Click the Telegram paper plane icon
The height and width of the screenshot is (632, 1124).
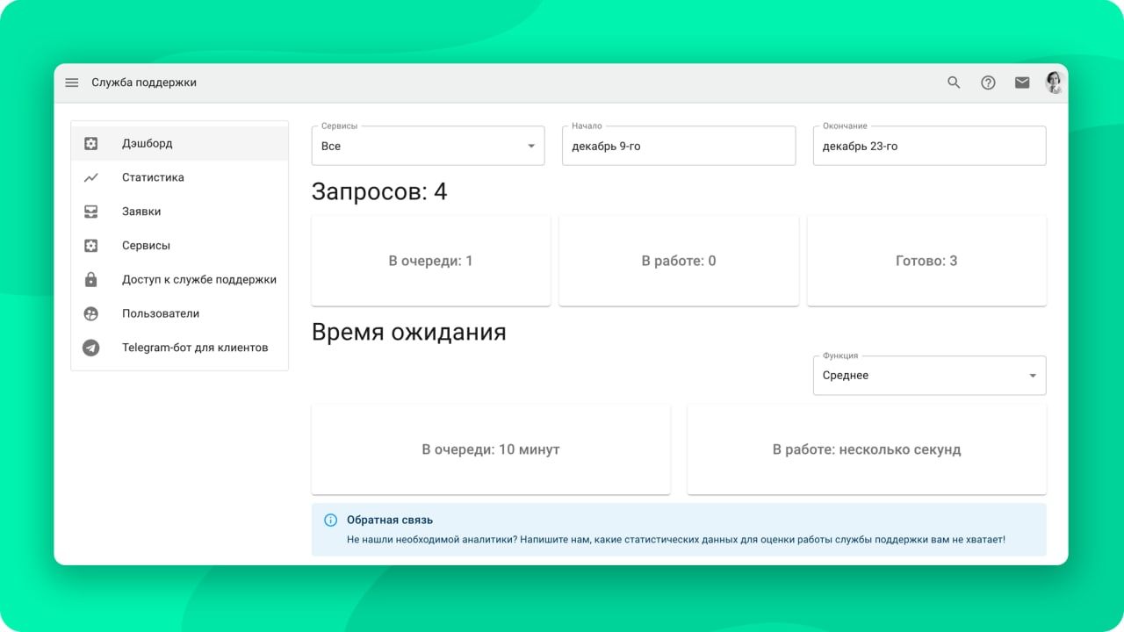pyautogui.click(x=91, y=348)
